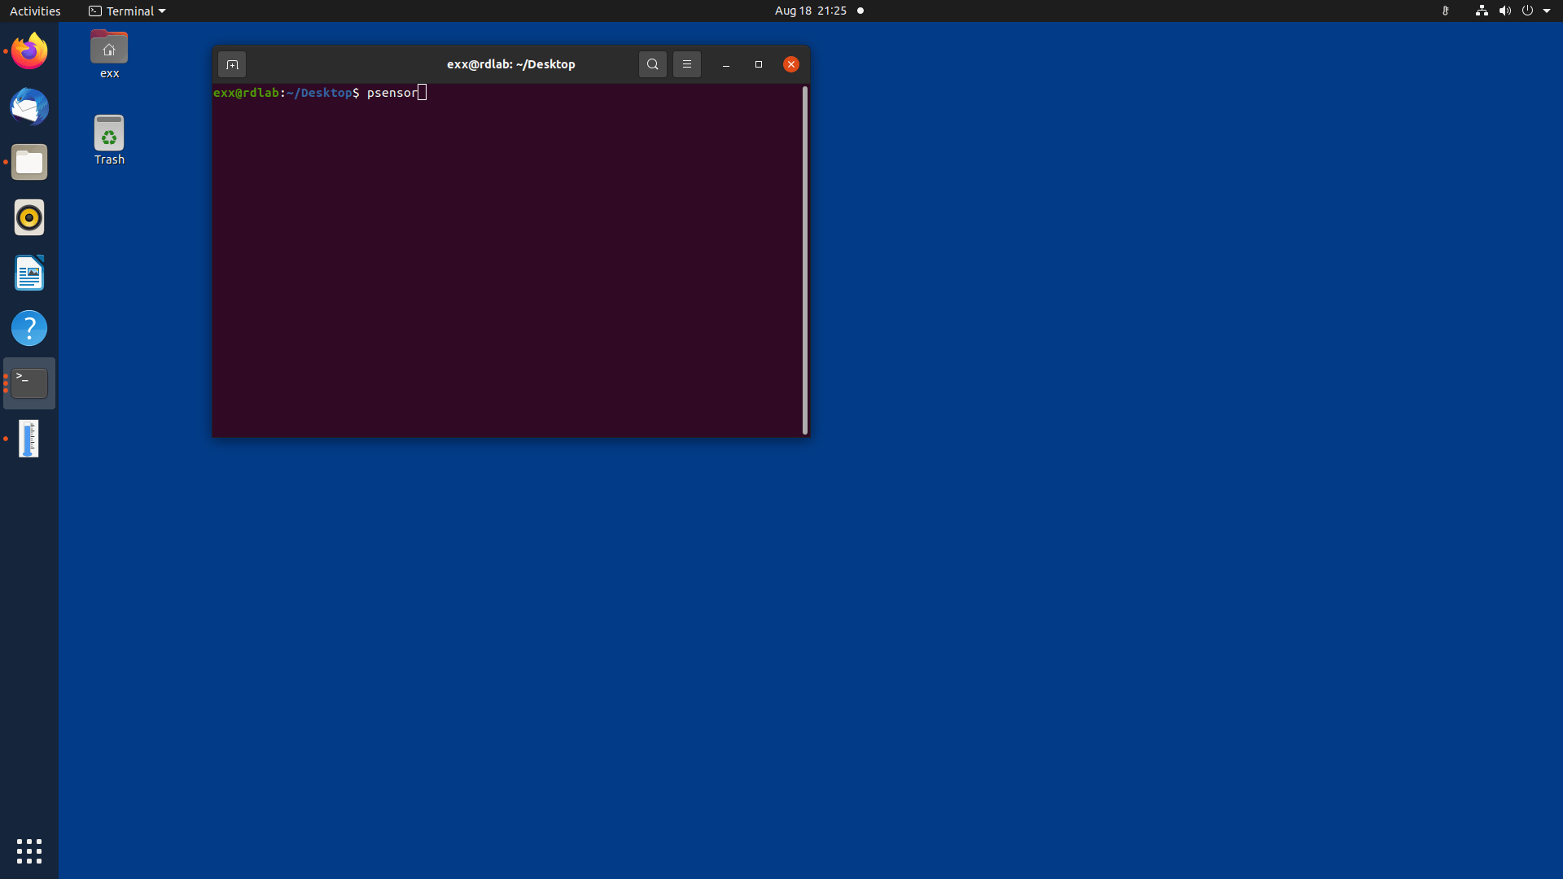Open Thunderbird mail from dock

[x=29, y=107]
